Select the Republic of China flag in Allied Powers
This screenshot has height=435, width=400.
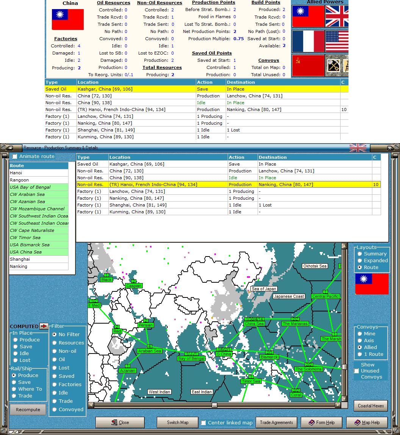click(308, 16)
